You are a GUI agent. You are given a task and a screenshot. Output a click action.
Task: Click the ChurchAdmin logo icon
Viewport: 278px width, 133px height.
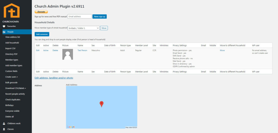[11, 11]
